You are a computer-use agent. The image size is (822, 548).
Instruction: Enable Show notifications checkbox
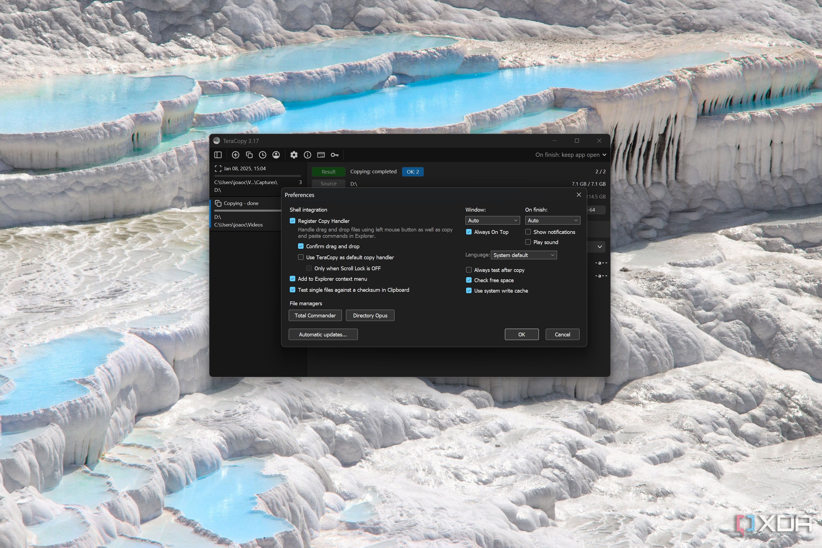click(528, 232)
